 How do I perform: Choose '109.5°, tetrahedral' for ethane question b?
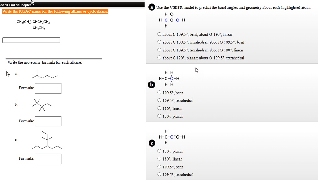(x=159, y=100)
